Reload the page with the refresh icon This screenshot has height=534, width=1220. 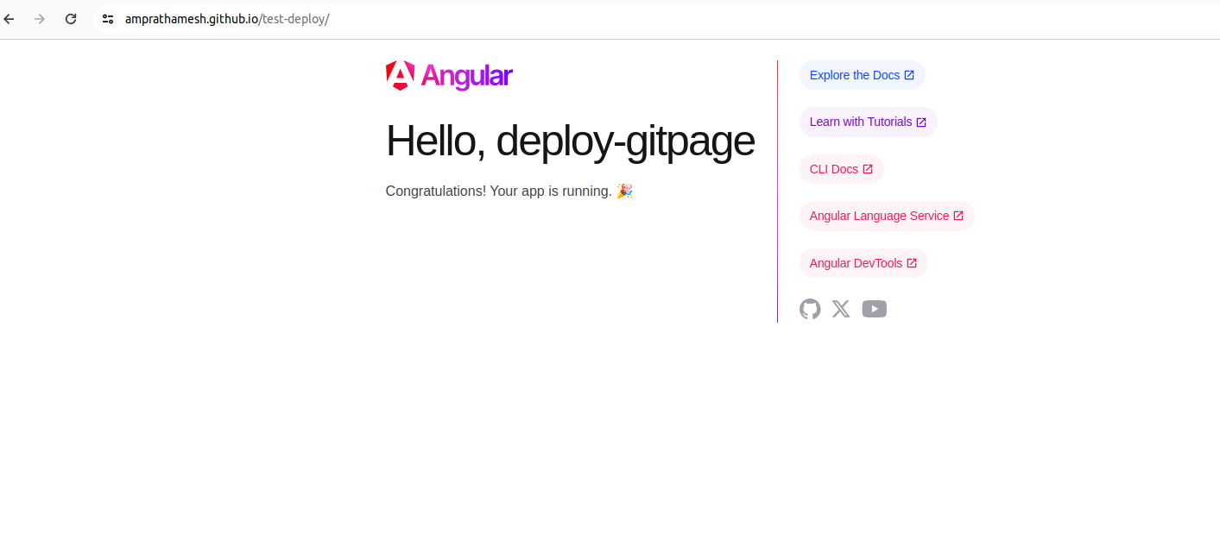point(71,19)
